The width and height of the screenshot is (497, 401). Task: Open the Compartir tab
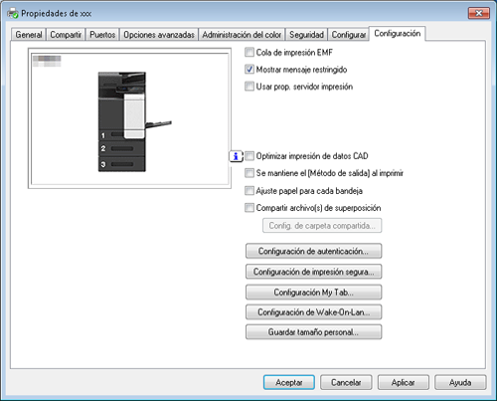coord(66,35)
